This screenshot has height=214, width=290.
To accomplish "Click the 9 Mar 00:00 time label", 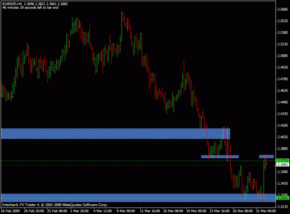I will click(x=126, y=211).
